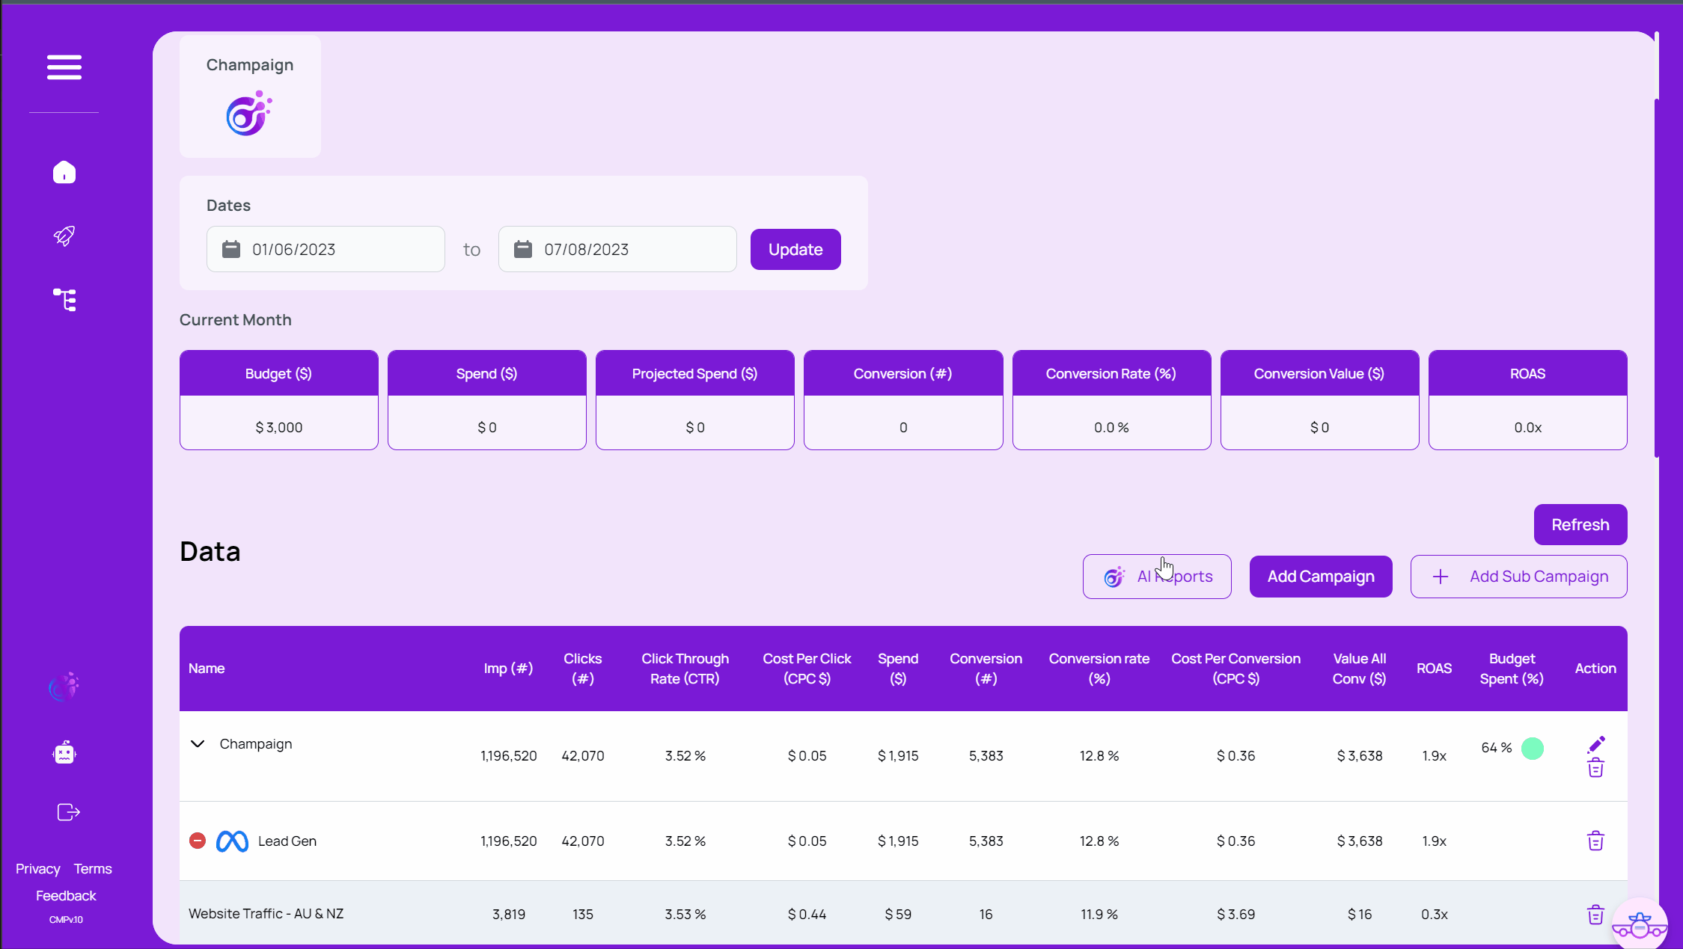The height and width of the screenshot is (949, 1683).
Task: Open the calendar picker for the start date
Action: pos(230,249)
